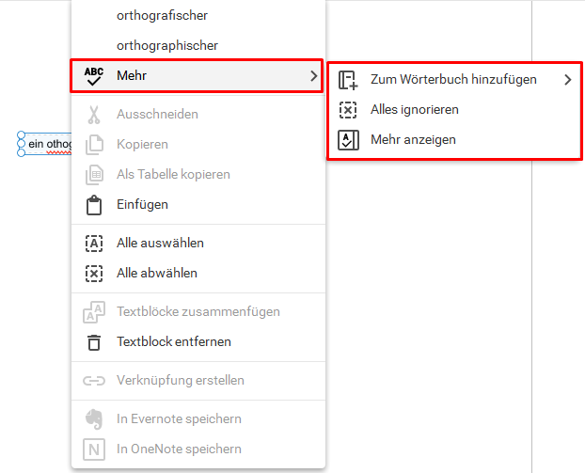Click the trash icon for Textblock entfernen

point(94,342)
